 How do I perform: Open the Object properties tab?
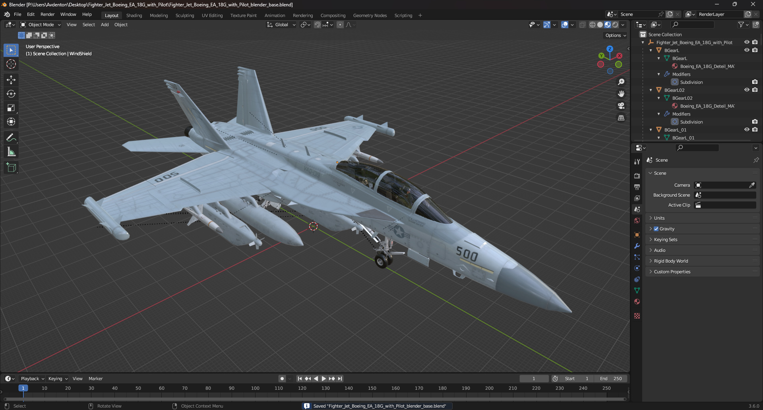click(x=637, y=235)
